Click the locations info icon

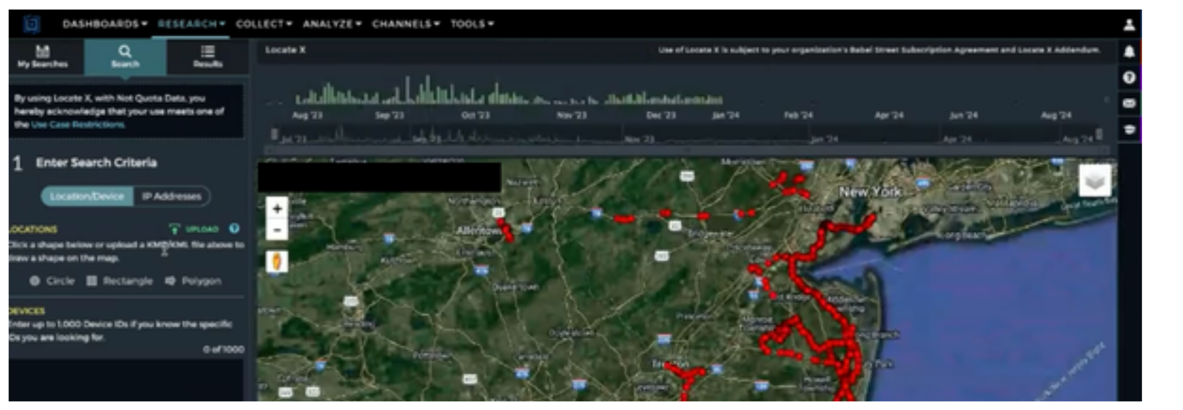pyautogui.click(x=234, y=228)
